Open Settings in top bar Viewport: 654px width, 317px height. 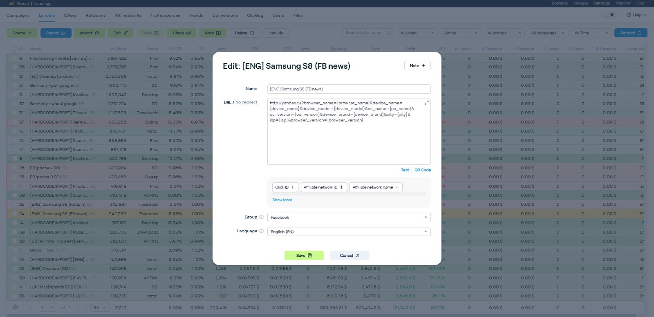coord(602,3)
